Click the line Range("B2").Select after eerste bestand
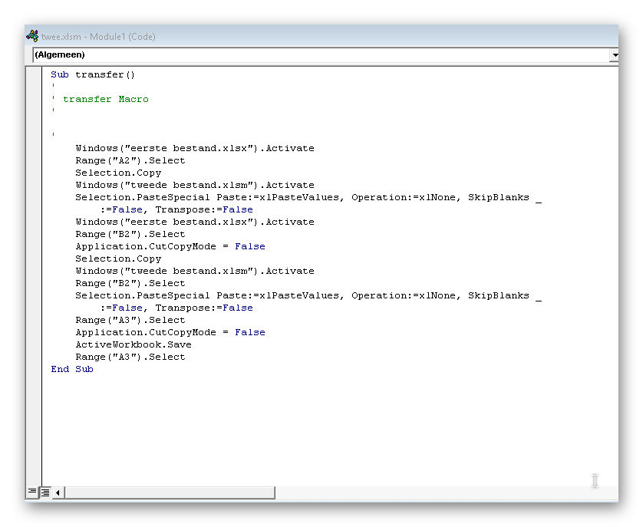This screenshot has height=527, width=643. 130,235
